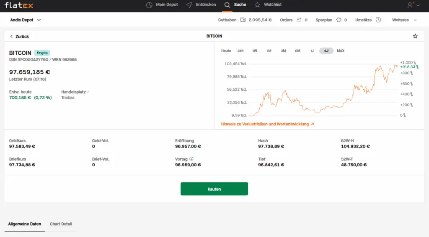429x237 pixels.
Task: Click the Umsätze history clock icon
Action: (x=378, y=20)
